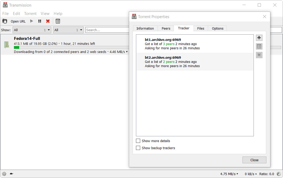This screenshot has width=283, height=178.
Task: Switch to the Options tab
Action: click(x=218, y=28)
